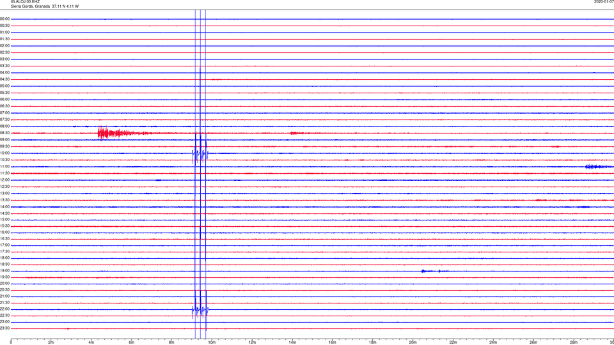Click the '2m' tick on the minute axis
Viewport: 614px width, 345px height.
(51, 342)
